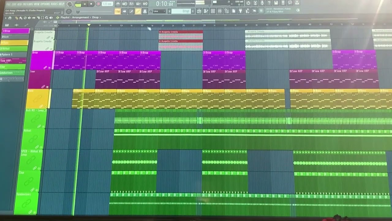Click Arrangement in the playlist breadcrumb

[81, 17]
